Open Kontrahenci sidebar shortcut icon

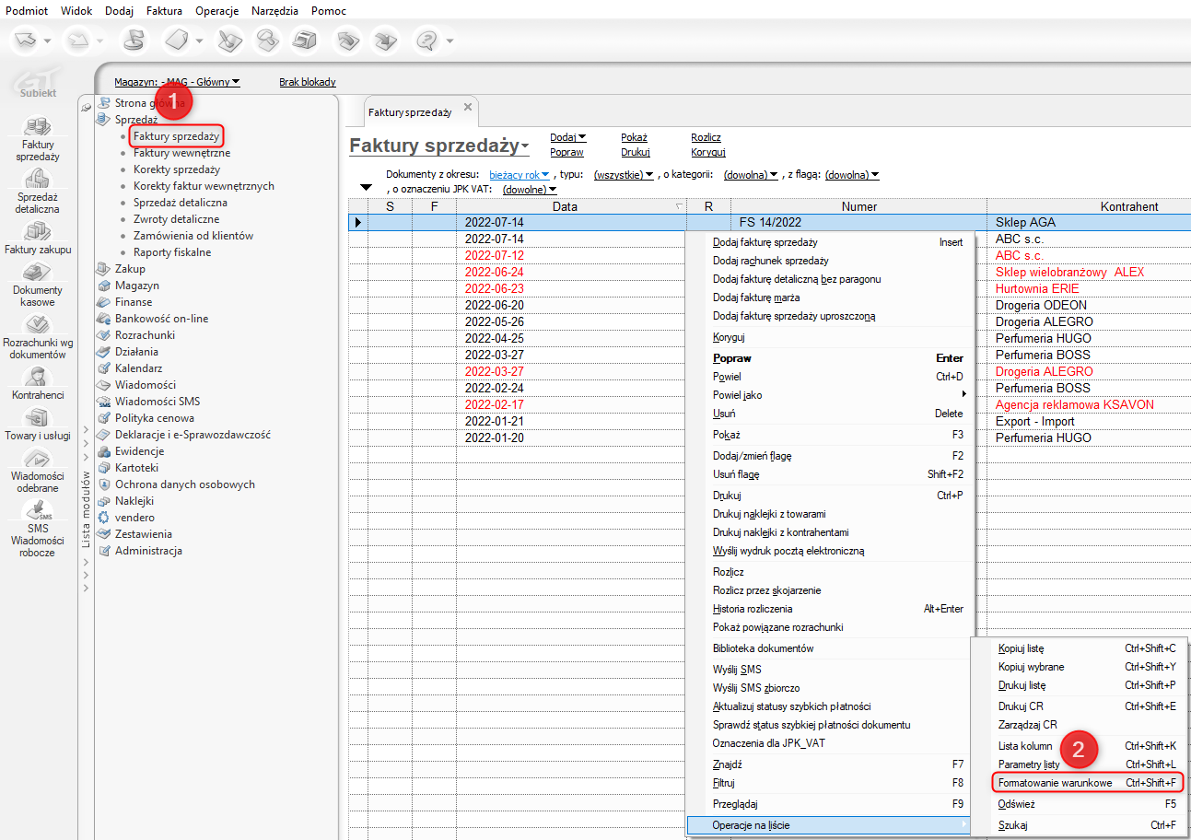[38, 377]
